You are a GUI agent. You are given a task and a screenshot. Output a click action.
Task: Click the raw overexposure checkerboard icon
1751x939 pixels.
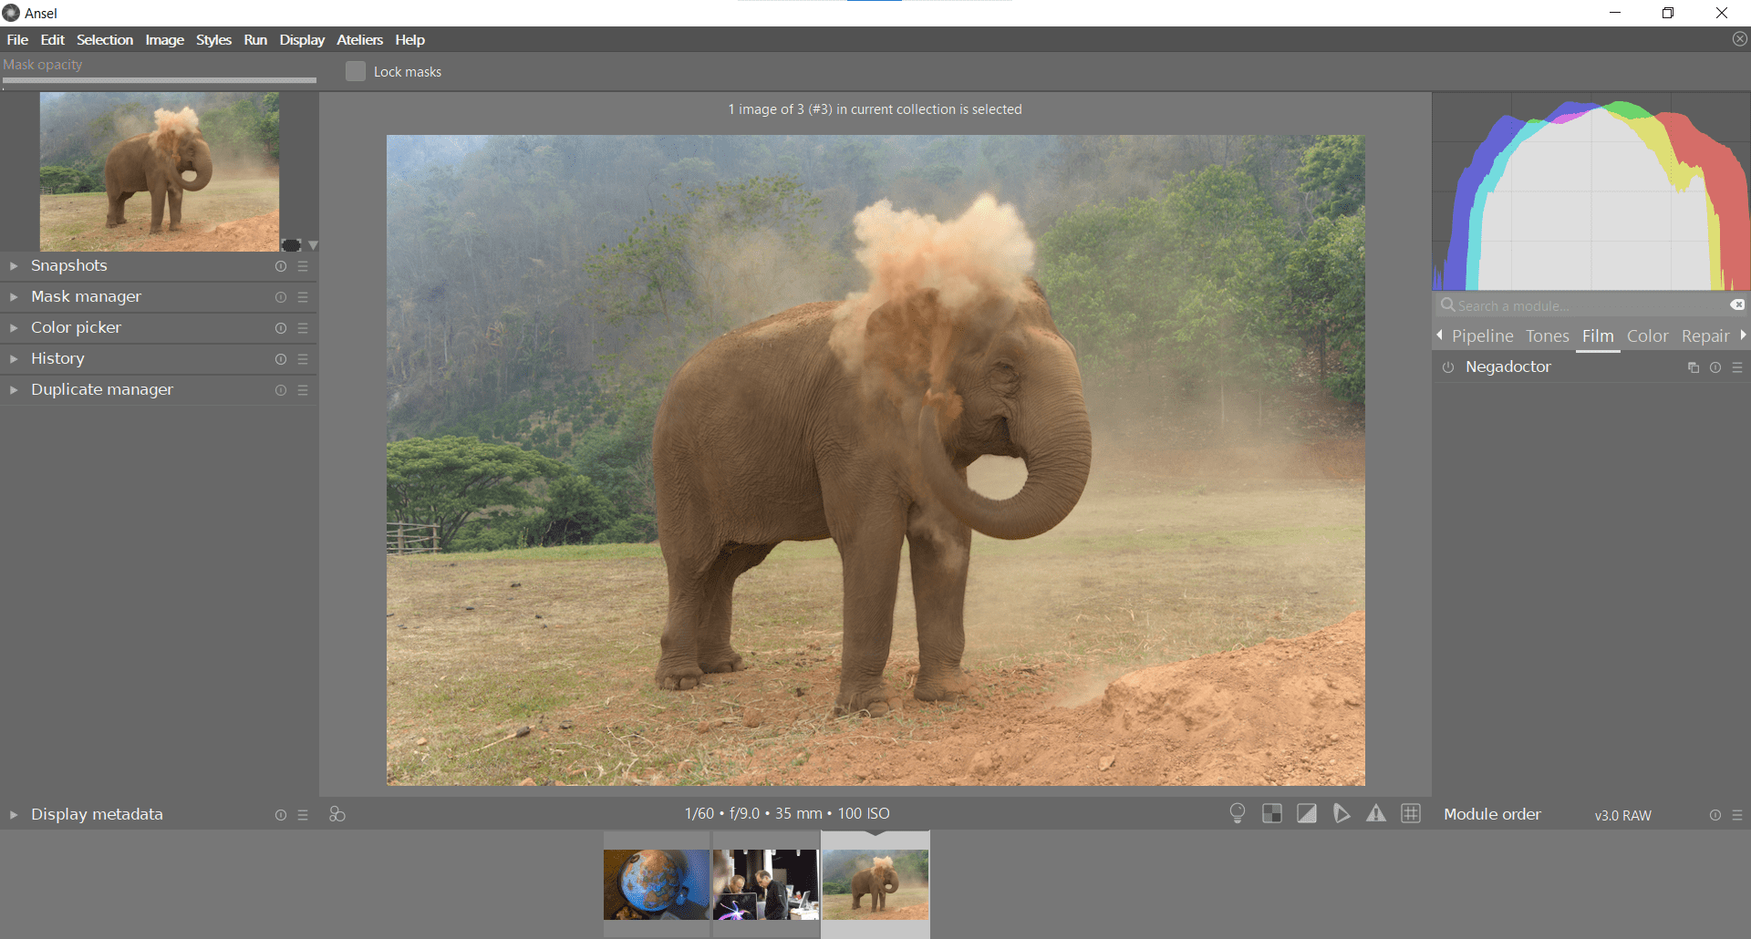(1272, 813)
